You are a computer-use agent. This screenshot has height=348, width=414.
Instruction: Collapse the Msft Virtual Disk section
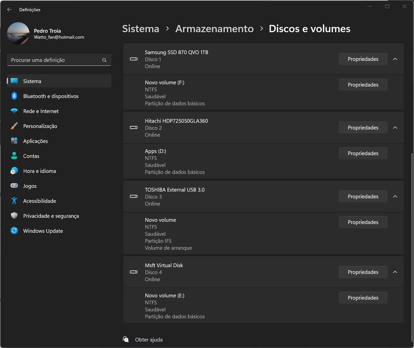click(395, 272)
